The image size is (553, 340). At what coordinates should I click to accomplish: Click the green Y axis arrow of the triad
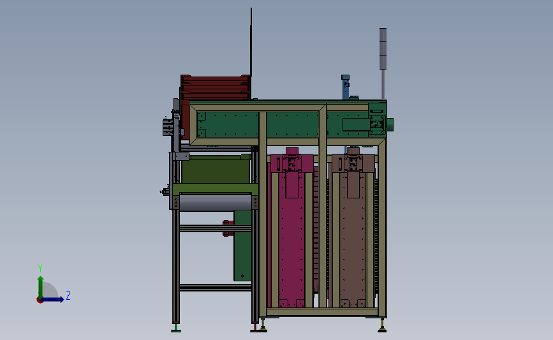tap(41, 287)
